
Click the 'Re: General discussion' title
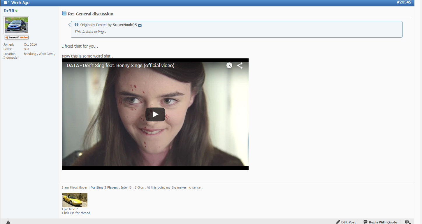tap(91, 14)
